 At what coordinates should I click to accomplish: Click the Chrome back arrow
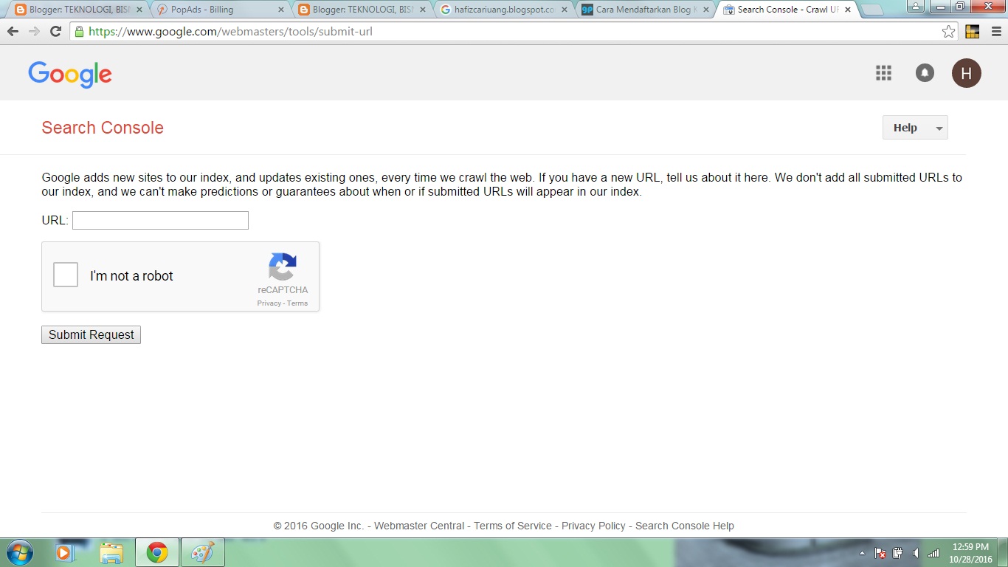coord(13,32)
